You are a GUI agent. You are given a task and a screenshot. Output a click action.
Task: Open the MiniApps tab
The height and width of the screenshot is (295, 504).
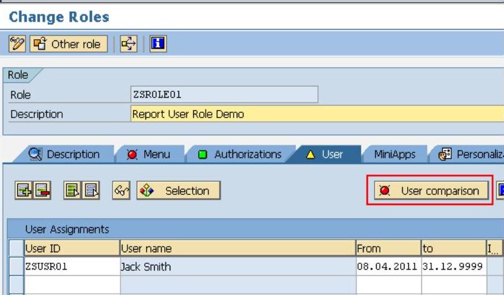(395, 155)
